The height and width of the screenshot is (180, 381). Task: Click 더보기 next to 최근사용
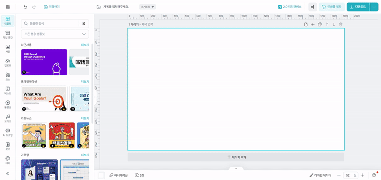pos(85,45)
